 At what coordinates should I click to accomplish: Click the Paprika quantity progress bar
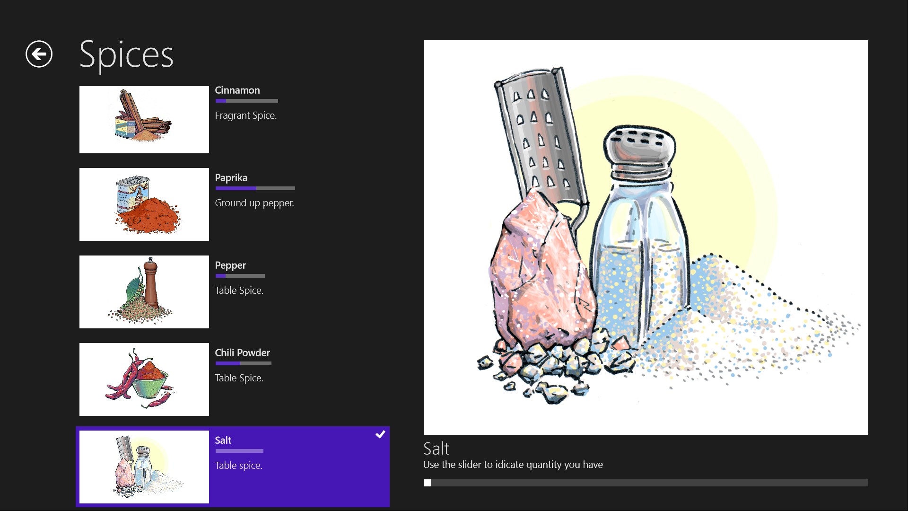255,188
